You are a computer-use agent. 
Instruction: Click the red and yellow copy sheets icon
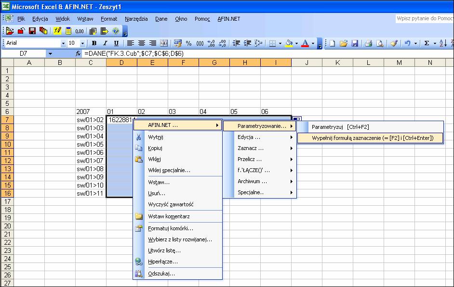43,31
